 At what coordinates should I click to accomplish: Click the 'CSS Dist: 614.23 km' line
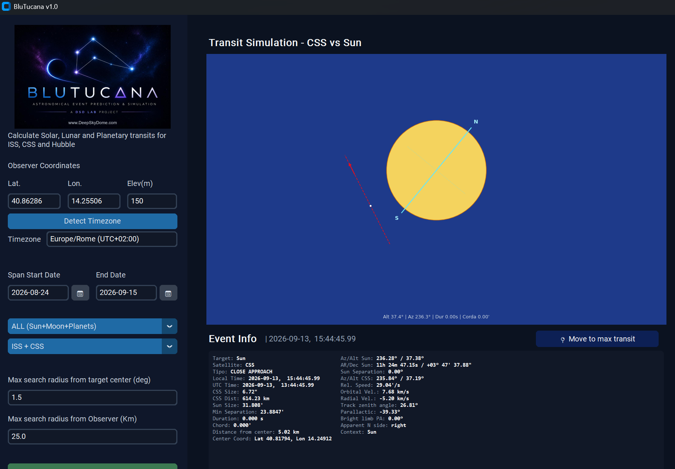[x=241, y=398]
